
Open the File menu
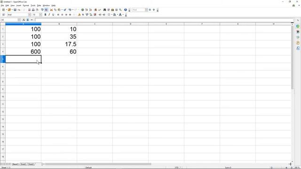click(x=2, y=6)
